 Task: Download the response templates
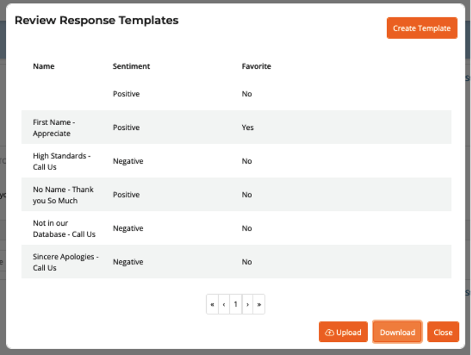(397, 332)
